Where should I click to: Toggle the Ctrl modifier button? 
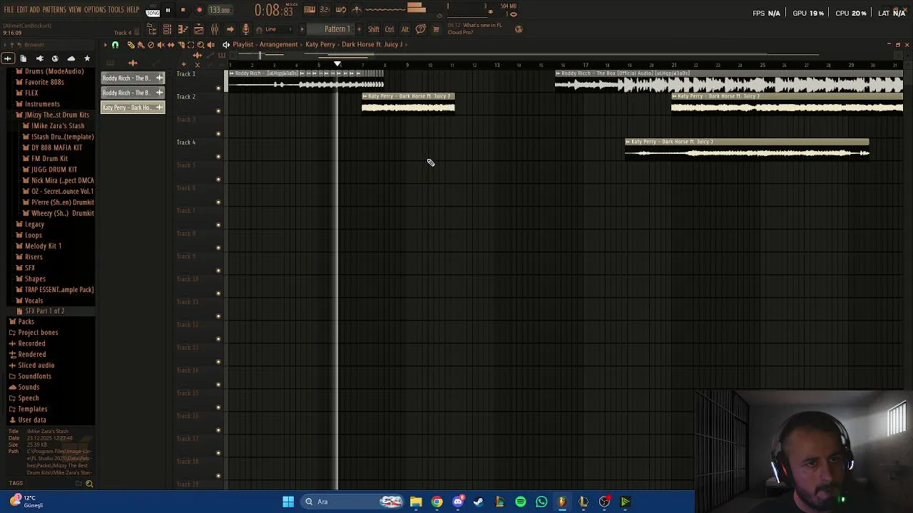[x=389, y=29]
